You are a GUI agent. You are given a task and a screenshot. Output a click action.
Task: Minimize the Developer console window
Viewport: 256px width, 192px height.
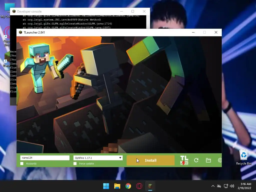point(121,11)
